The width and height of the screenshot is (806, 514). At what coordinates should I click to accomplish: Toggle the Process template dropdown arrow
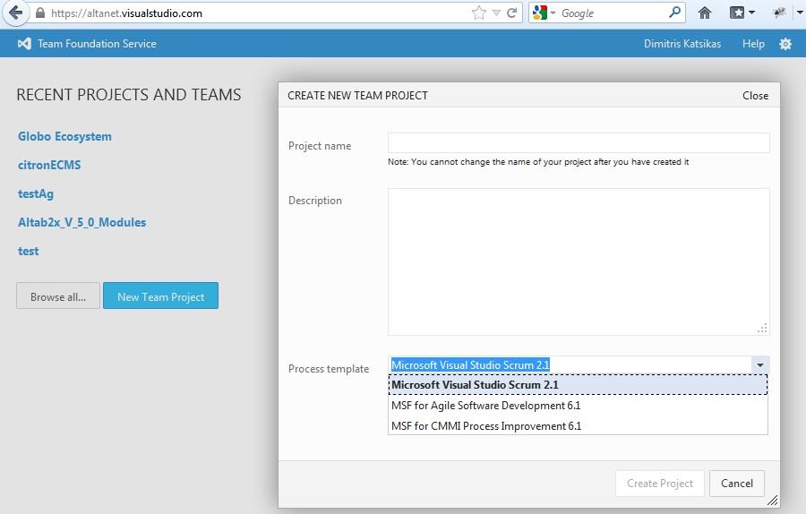[759, 365]
